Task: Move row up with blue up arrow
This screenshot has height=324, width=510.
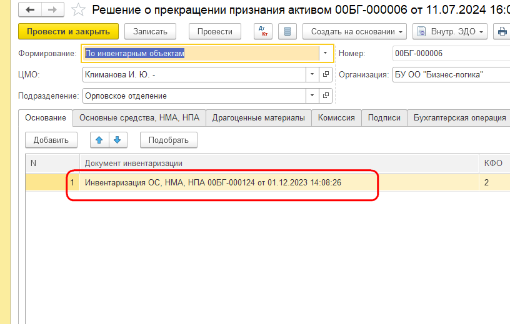Action: (x=99, y=140)
